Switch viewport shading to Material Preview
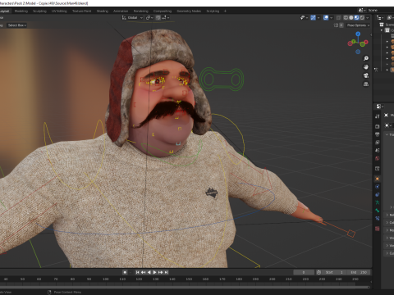 pos(356,18)
